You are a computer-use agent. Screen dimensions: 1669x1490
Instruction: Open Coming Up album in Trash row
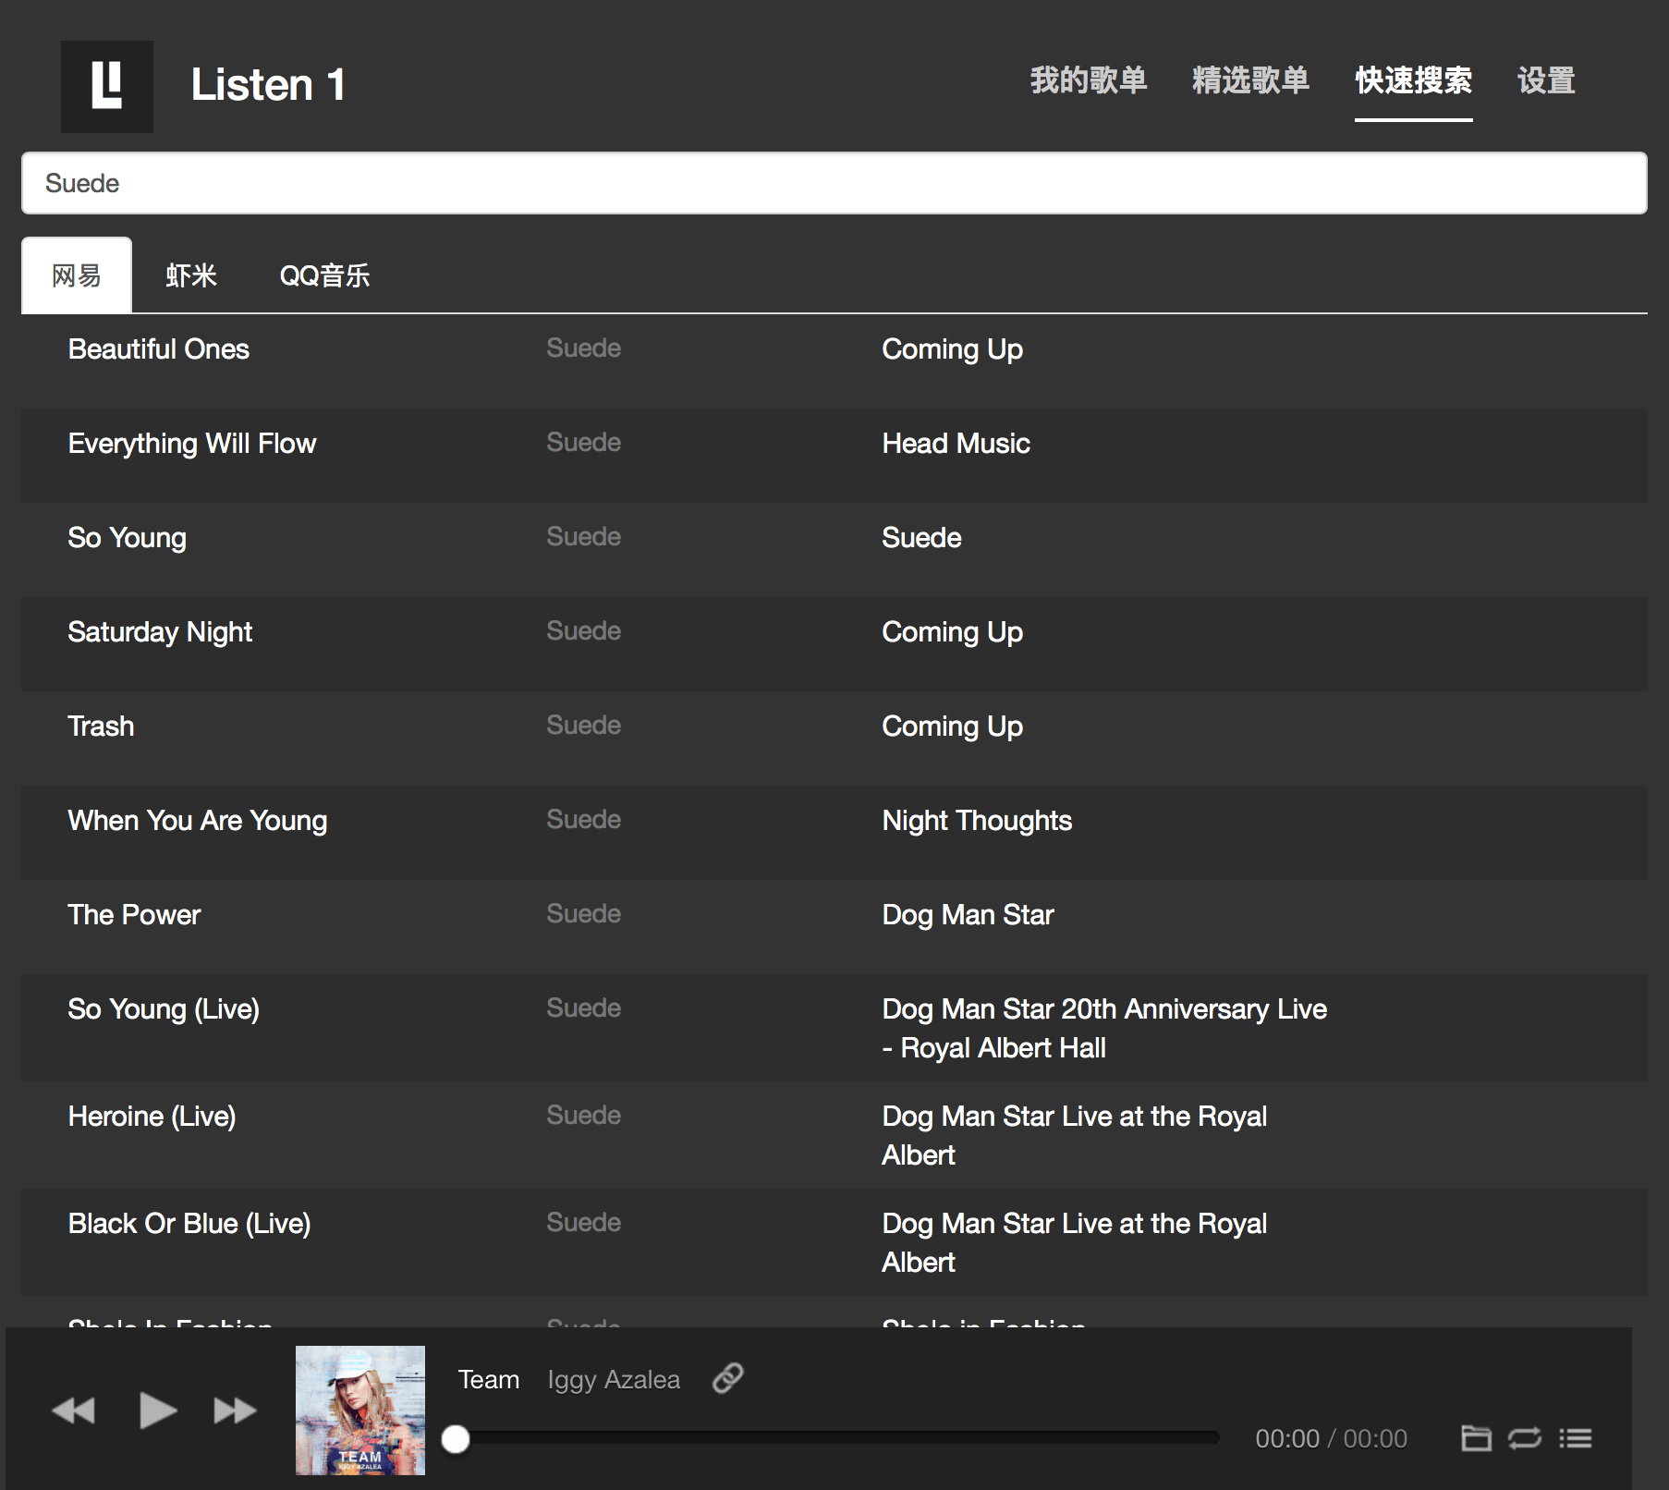pos(952,727)
